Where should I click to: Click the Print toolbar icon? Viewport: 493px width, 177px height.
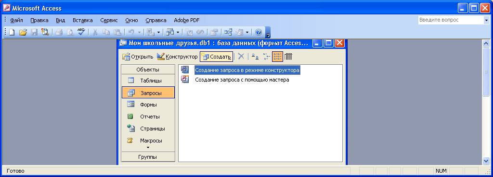point(59,32)
